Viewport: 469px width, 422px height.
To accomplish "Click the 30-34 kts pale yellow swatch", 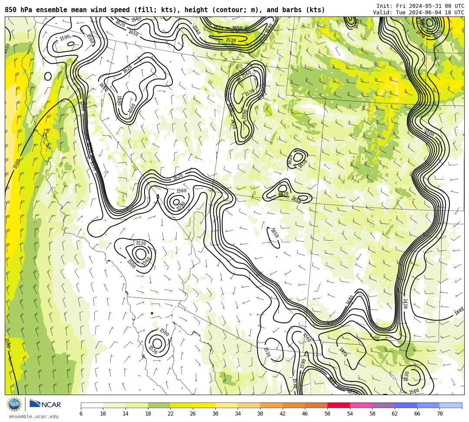I will 226,406.
